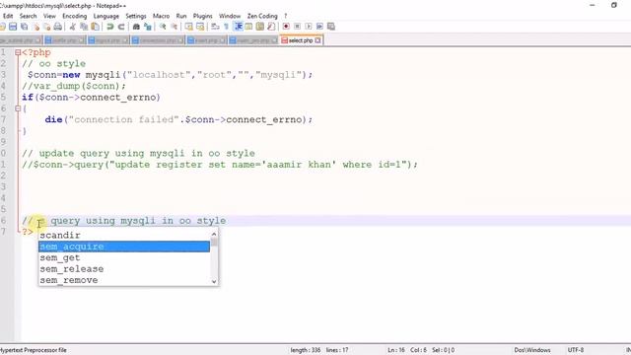Click the '//var_dump($conn);' comment line

click(x=74, y=86)
